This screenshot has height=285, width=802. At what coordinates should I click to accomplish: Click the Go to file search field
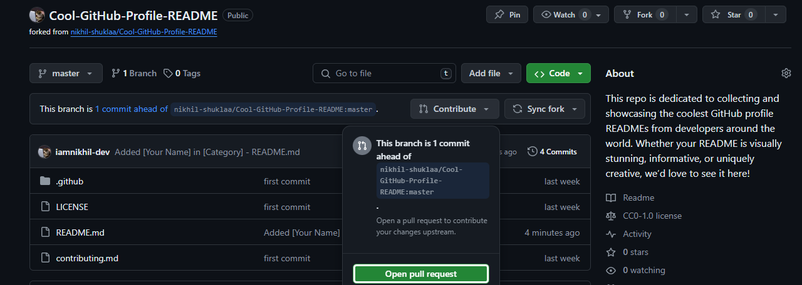click(x=383, y=73)
